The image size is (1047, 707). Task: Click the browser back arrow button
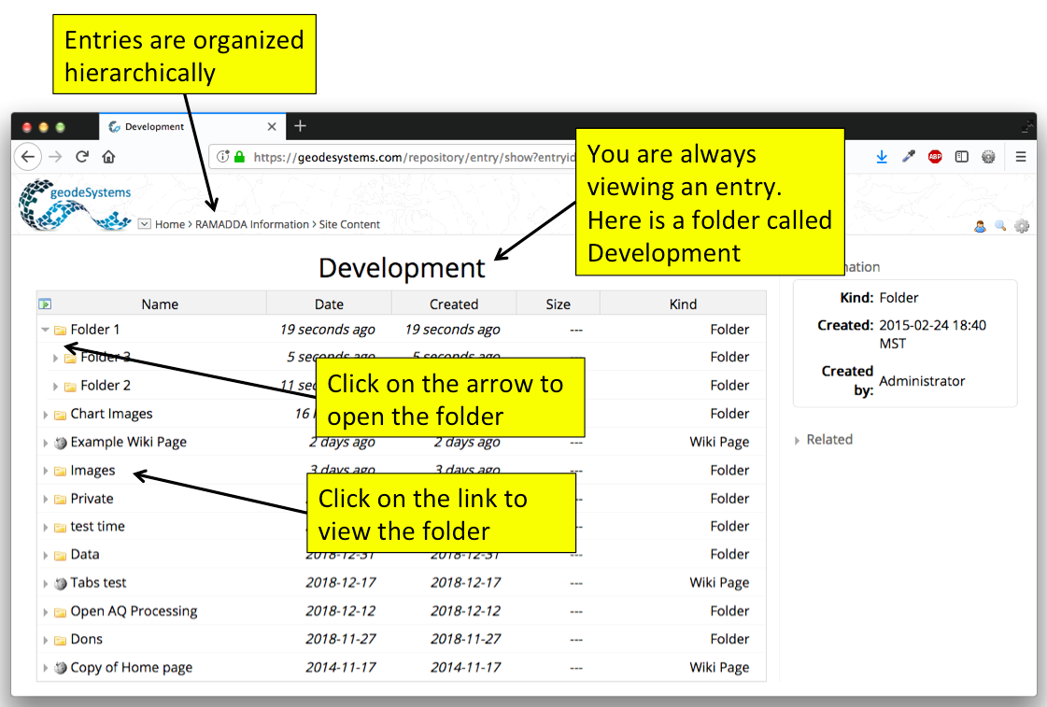coord(27,157)
